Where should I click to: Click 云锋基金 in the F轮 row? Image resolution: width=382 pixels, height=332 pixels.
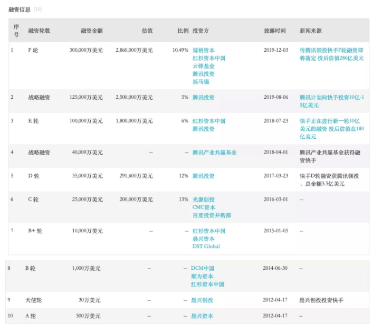(203, 66)
